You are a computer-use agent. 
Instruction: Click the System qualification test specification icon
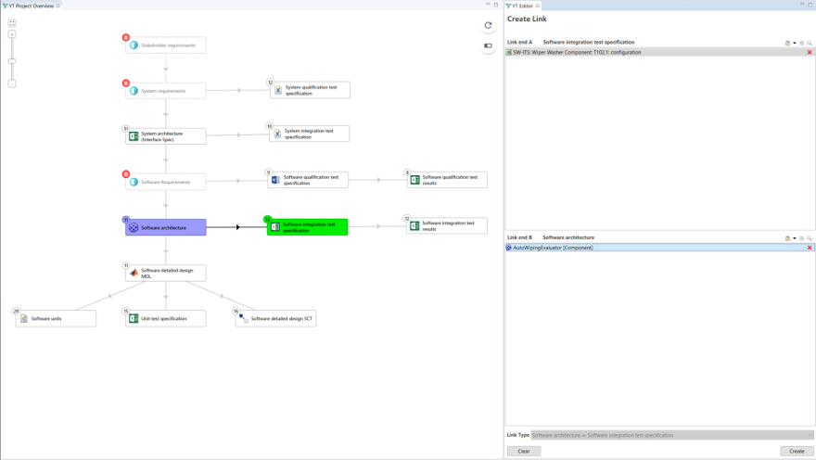click(278, 90)
